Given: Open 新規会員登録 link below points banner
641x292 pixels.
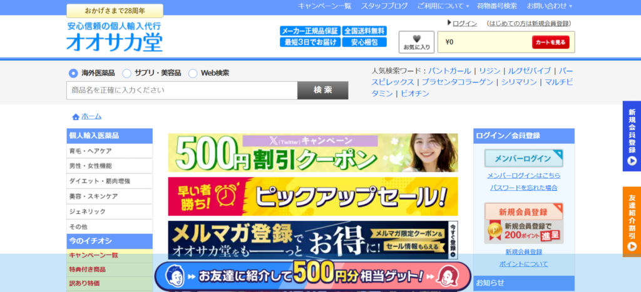Looking at the screenshot, I should coord(524,251).
